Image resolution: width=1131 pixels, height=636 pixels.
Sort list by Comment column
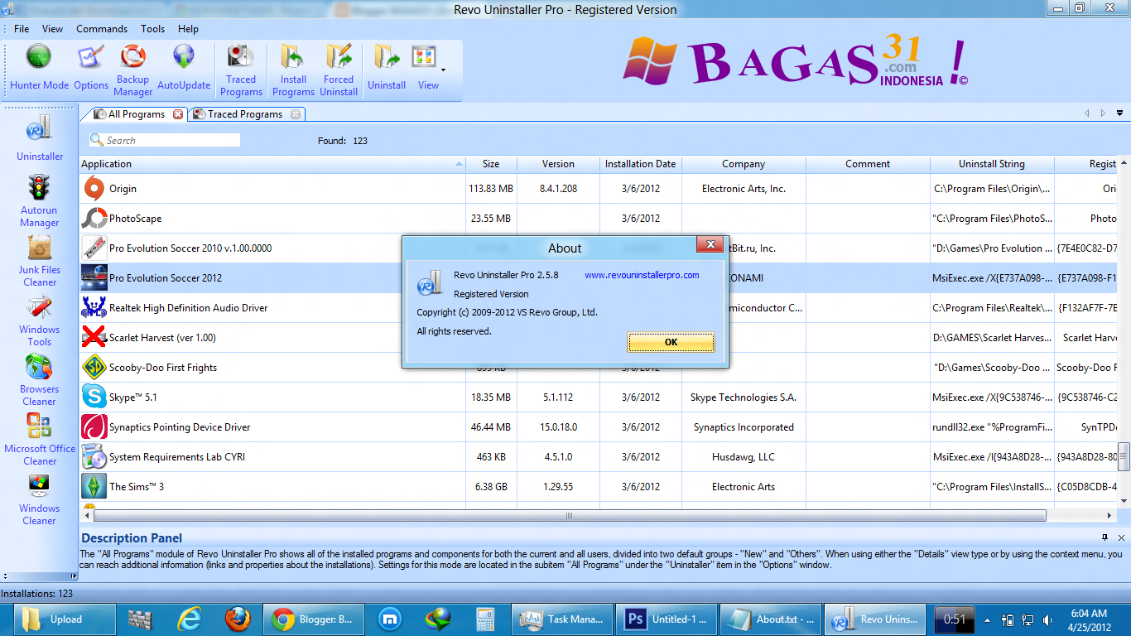[868, 164]
